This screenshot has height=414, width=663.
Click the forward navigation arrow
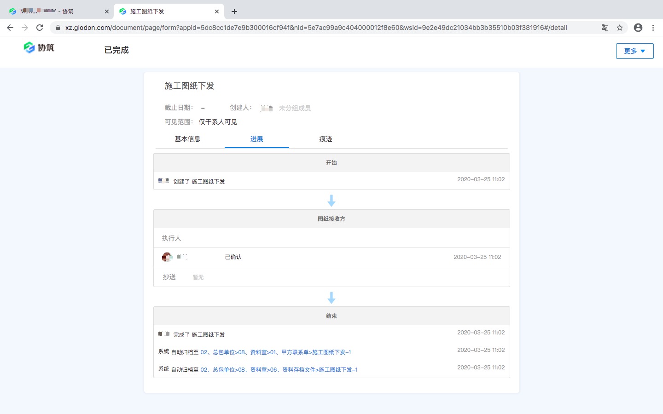(x=25, y=27)
